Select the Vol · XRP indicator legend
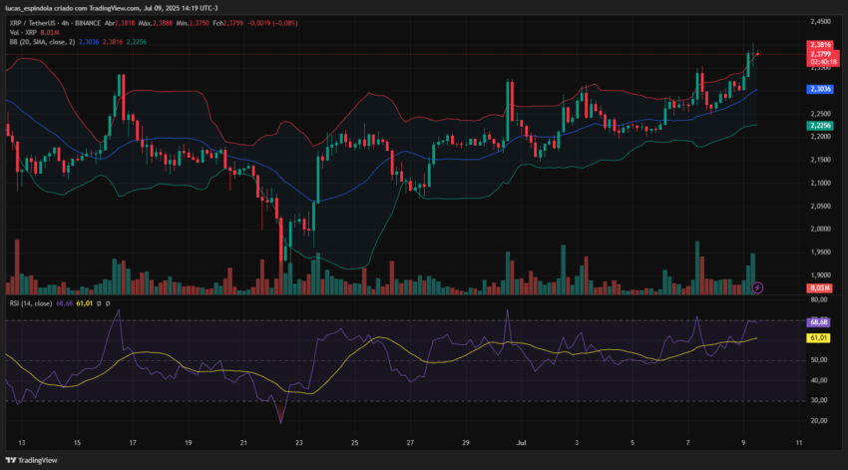Image resolution: width=848 pixels, height=470 pixels. 23,33
